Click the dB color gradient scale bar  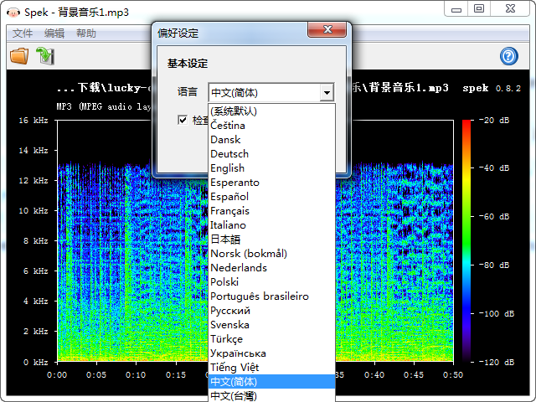pos(466,240)
